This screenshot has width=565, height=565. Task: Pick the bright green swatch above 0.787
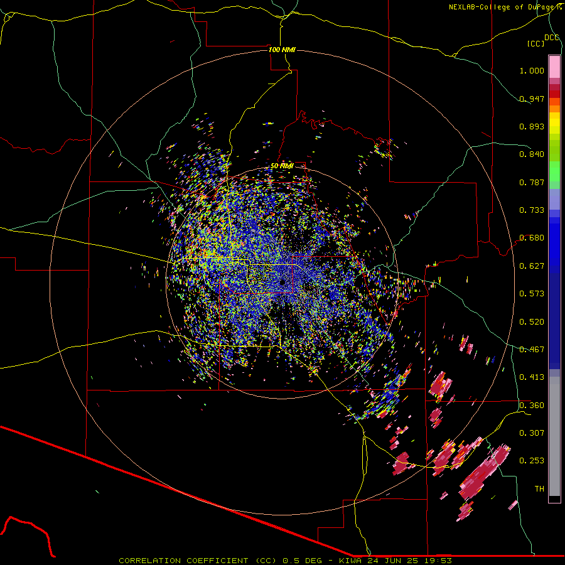(554, 171)
